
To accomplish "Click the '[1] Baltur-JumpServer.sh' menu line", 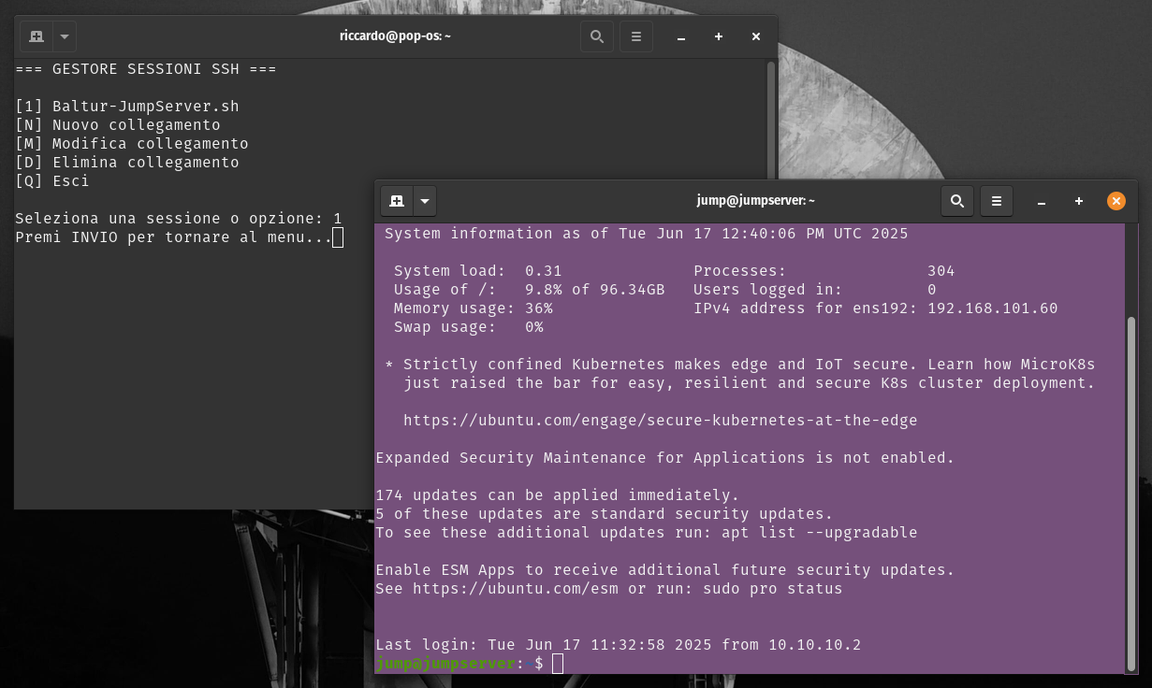I will pos(127,107).
